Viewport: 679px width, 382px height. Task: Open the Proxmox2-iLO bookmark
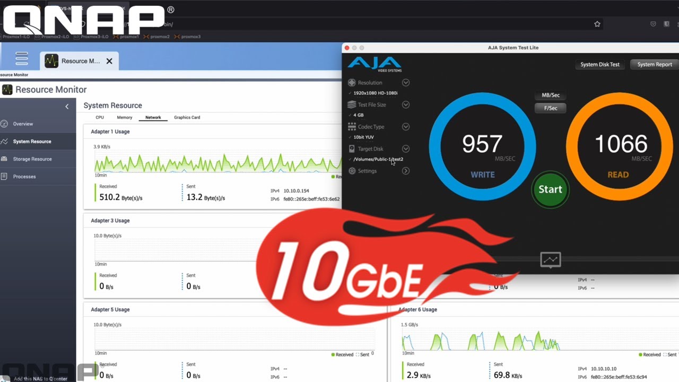pos(53,37)
